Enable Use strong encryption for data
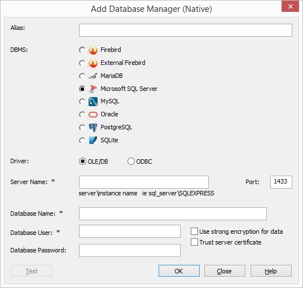 pyautogui.click(x=194, y=232)
